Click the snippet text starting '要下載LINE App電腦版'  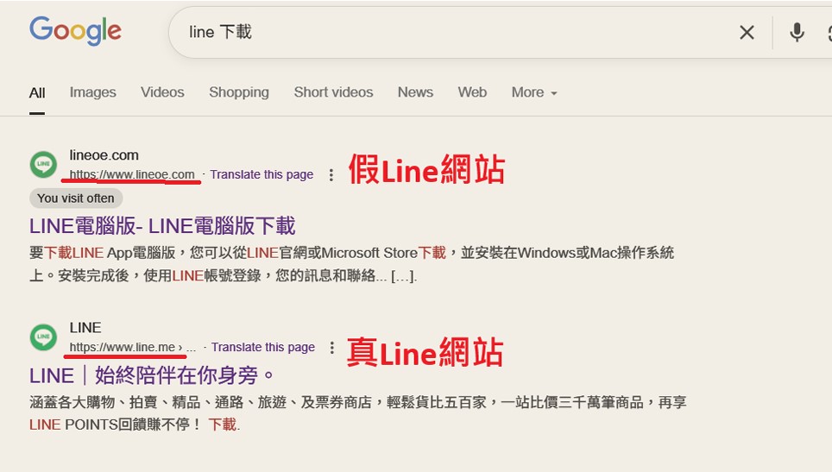pyautogui.click(x=352, y=264)
